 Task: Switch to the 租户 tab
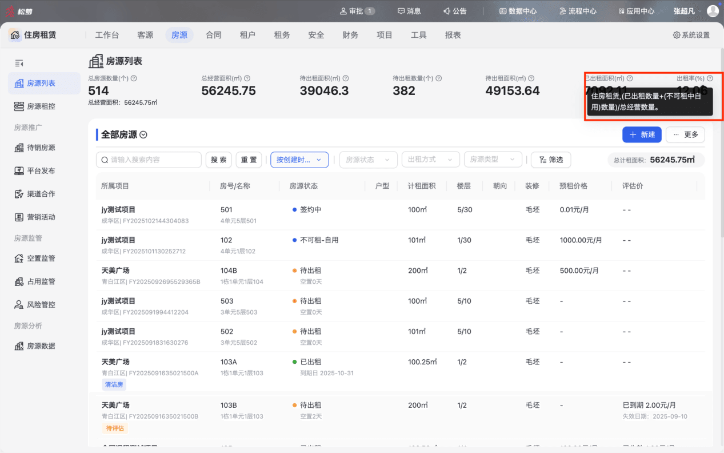(248, 35)
